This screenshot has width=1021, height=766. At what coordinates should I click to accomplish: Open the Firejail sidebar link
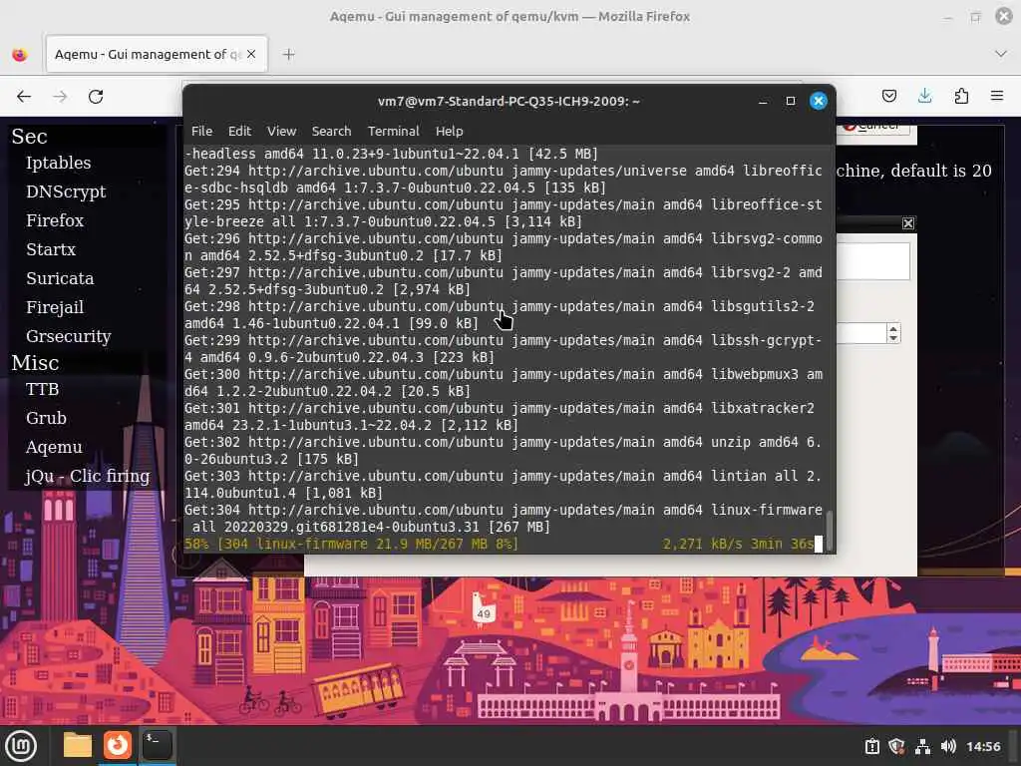[x=55, y=307]
